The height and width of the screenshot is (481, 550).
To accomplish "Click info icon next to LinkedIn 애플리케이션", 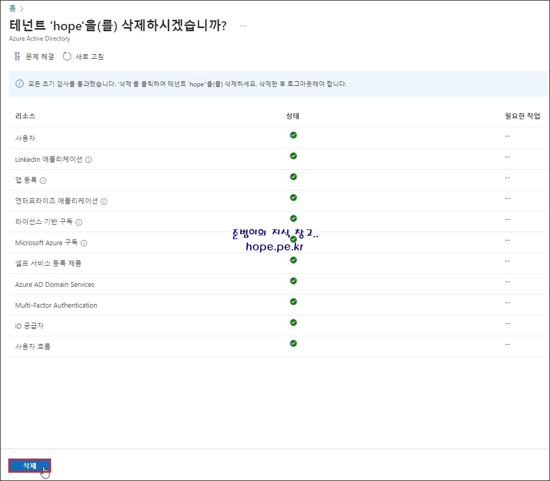I will pyautogui.click(x=89, y=160).
